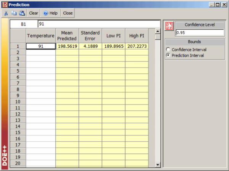Click the Mean Predicted column header
The width and height of the screenshot is (229, 171).
click(67, 35)
